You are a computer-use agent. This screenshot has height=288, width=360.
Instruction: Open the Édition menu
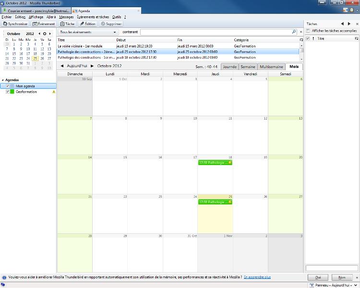(20, 17)
